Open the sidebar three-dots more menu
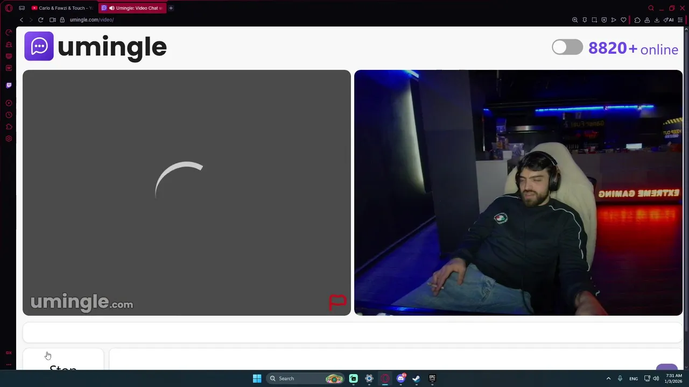 pos(9,364)
